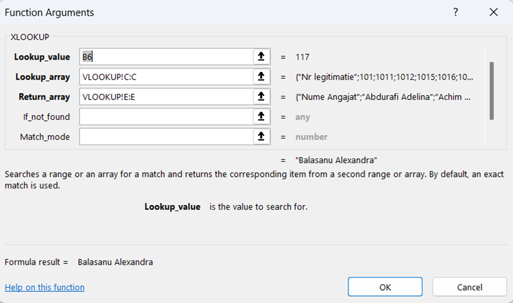Click the If_not_found range selector arrow icon
The width and height of the screenshot is (513, 303).
tap(261, 117)
